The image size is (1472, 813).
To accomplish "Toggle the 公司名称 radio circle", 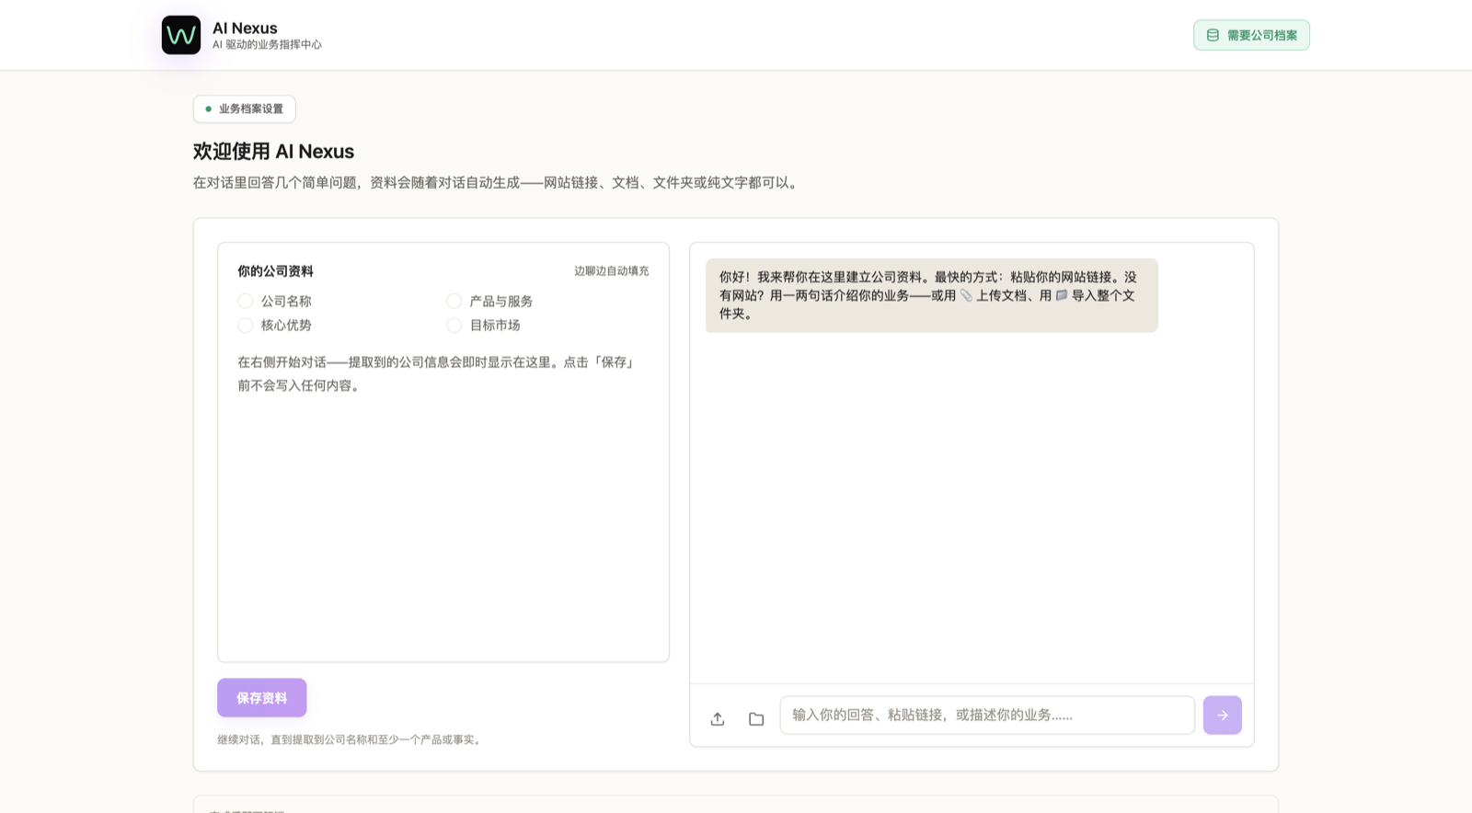I will (246, 301).
